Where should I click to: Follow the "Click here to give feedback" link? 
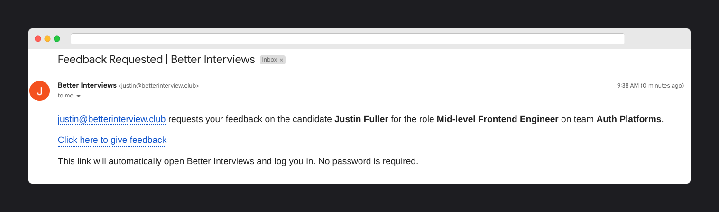tap(112, 140)
